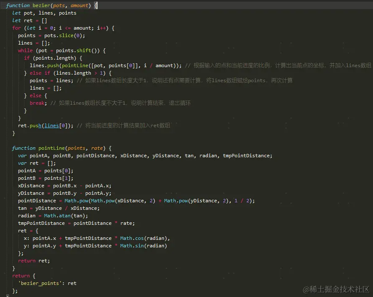Click the statement 'points = lines;'

(x=51, y=81)
